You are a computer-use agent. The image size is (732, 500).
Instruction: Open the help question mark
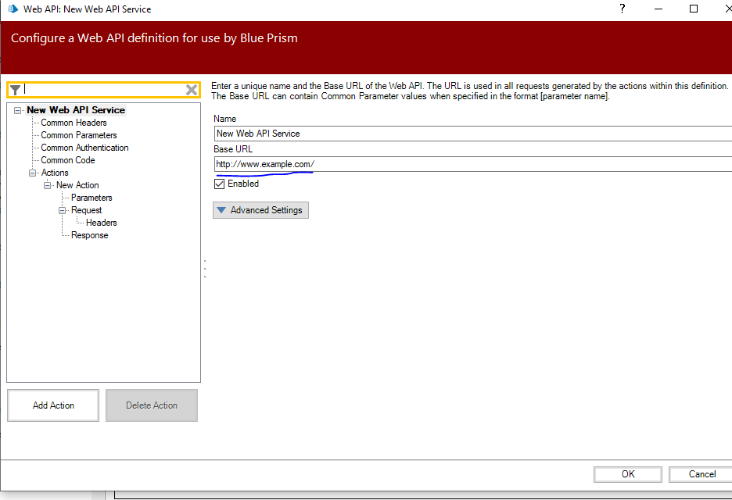point(623,9)
